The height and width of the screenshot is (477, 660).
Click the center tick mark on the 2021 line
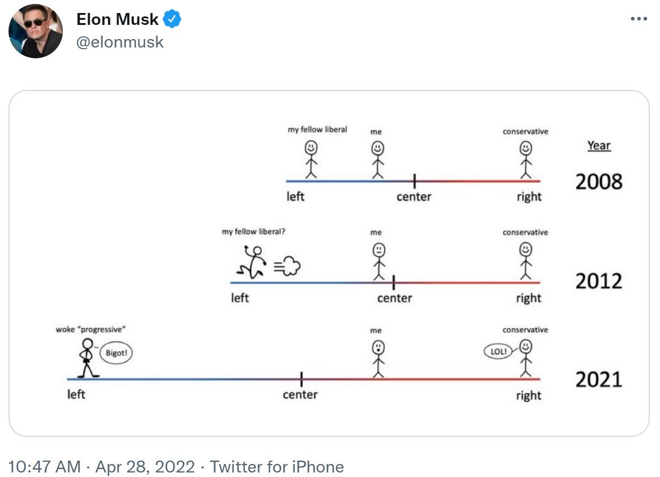click(301, 379)
